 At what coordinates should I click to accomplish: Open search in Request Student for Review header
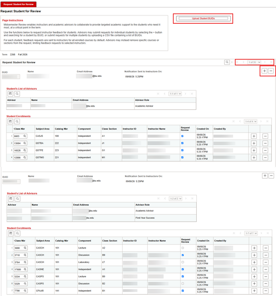(227, 62)
